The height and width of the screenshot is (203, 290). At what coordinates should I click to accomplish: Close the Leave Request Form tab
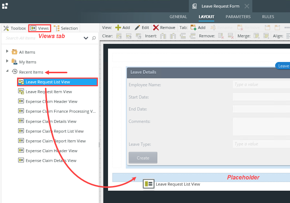247,6
